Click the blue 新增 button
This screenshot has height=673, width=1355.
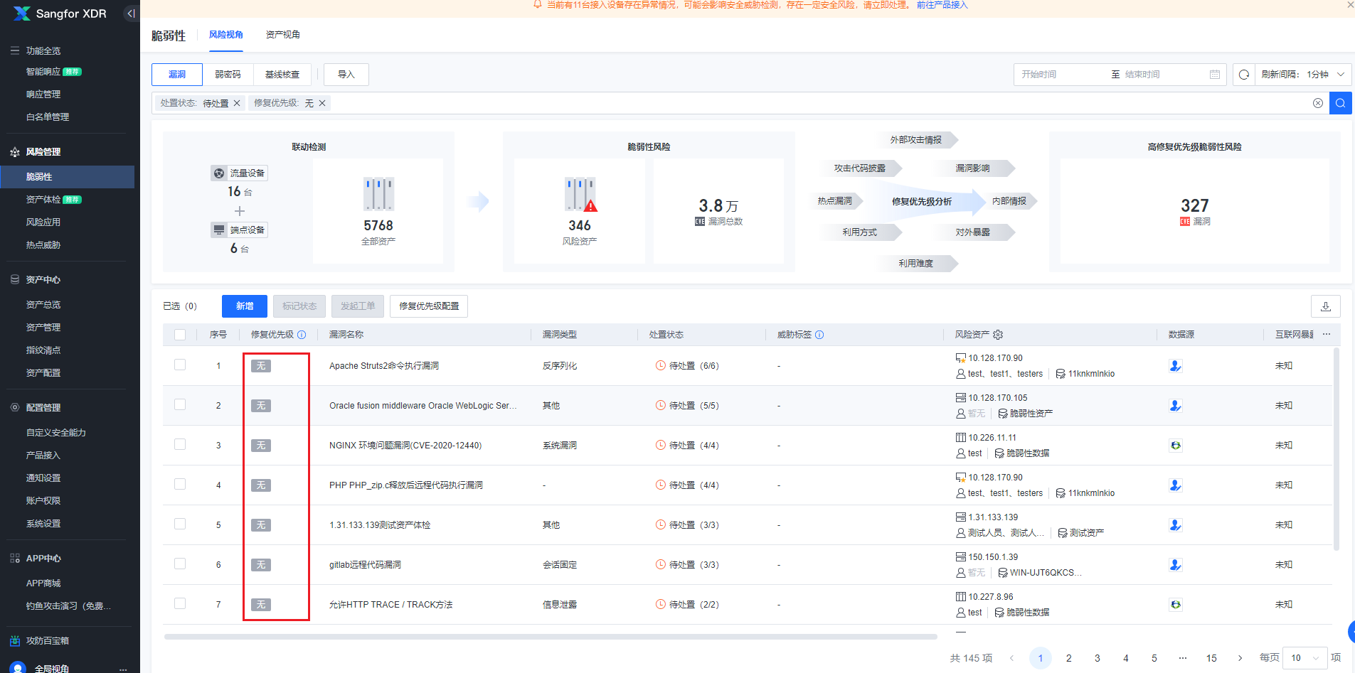(x=245, y=306)
